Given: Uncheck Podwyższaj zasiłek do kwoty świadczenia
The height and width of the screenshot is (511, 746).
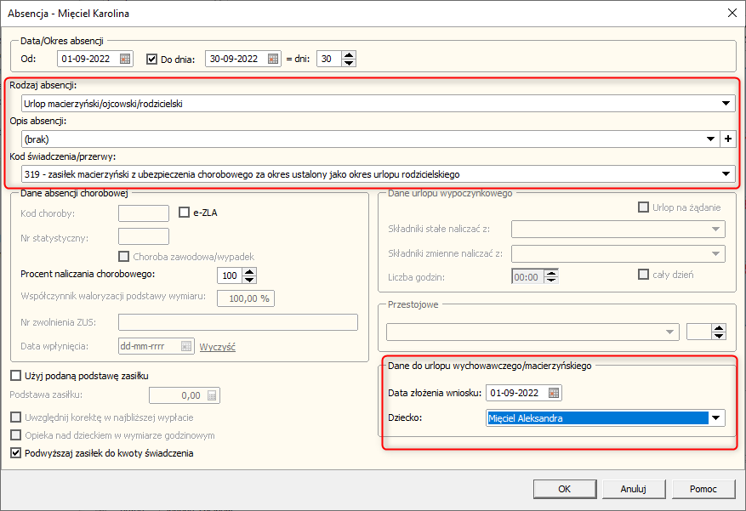Looking at the screenshot, I should (15, 453).
